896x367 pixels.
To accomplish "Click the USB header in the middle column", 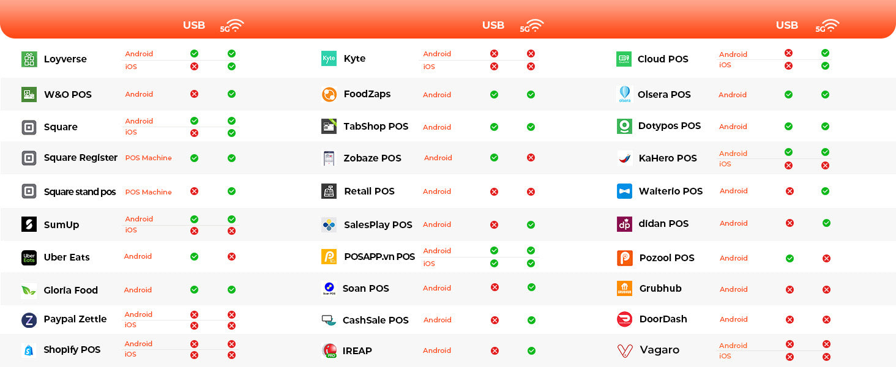I will [x=493, y=26].
